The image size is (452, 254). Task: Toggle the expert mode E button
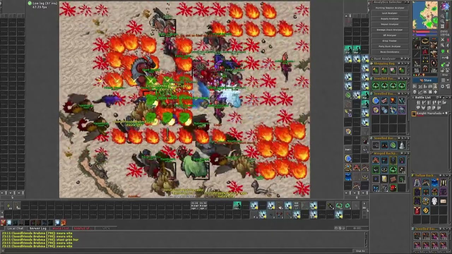tap(448, 52)
